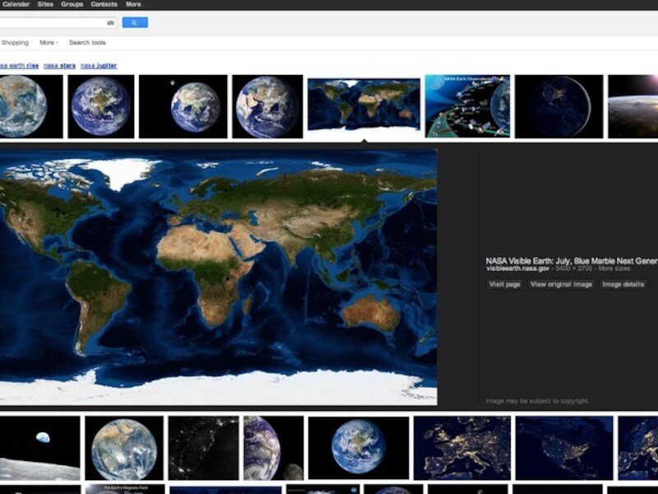
Task: Switch to the Shopping tab
Action: pyautogui.click(x=15, y=43)
